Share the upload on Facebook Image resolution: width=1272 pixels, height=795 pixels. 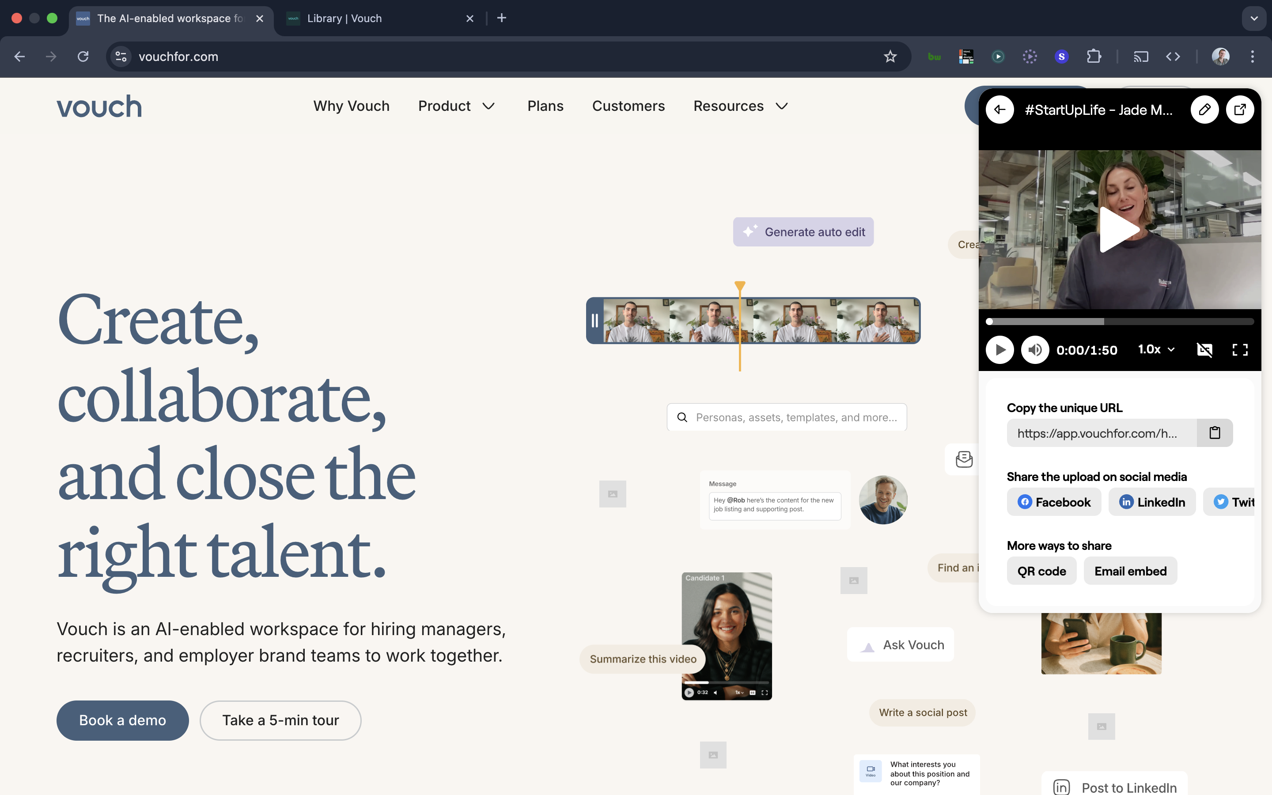point(1054,502)
